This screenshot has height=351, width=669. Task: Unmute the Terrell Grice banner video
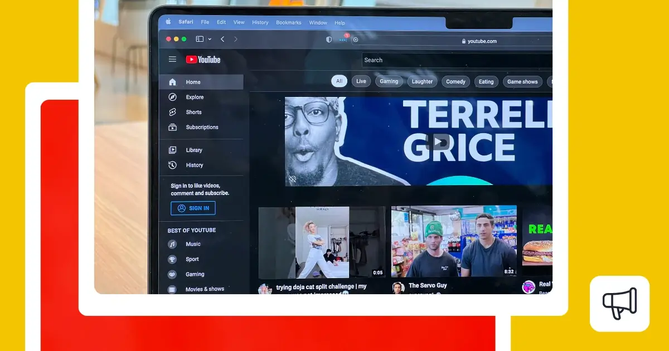coord(292,179)
